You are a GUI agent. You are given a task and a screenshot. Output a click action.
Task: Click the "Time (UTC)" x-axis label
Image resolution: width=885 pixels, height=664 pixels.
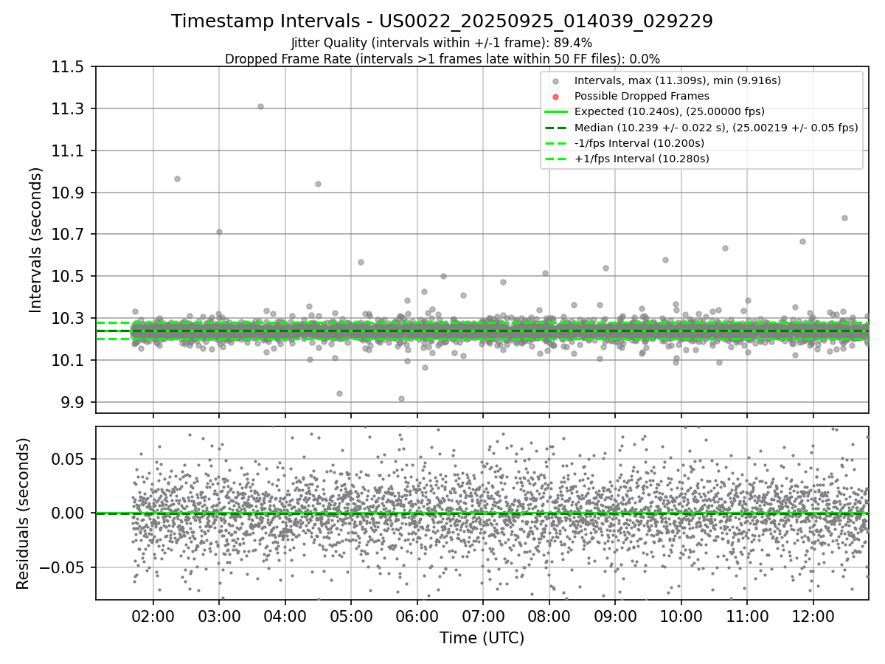tap(482, 638)
